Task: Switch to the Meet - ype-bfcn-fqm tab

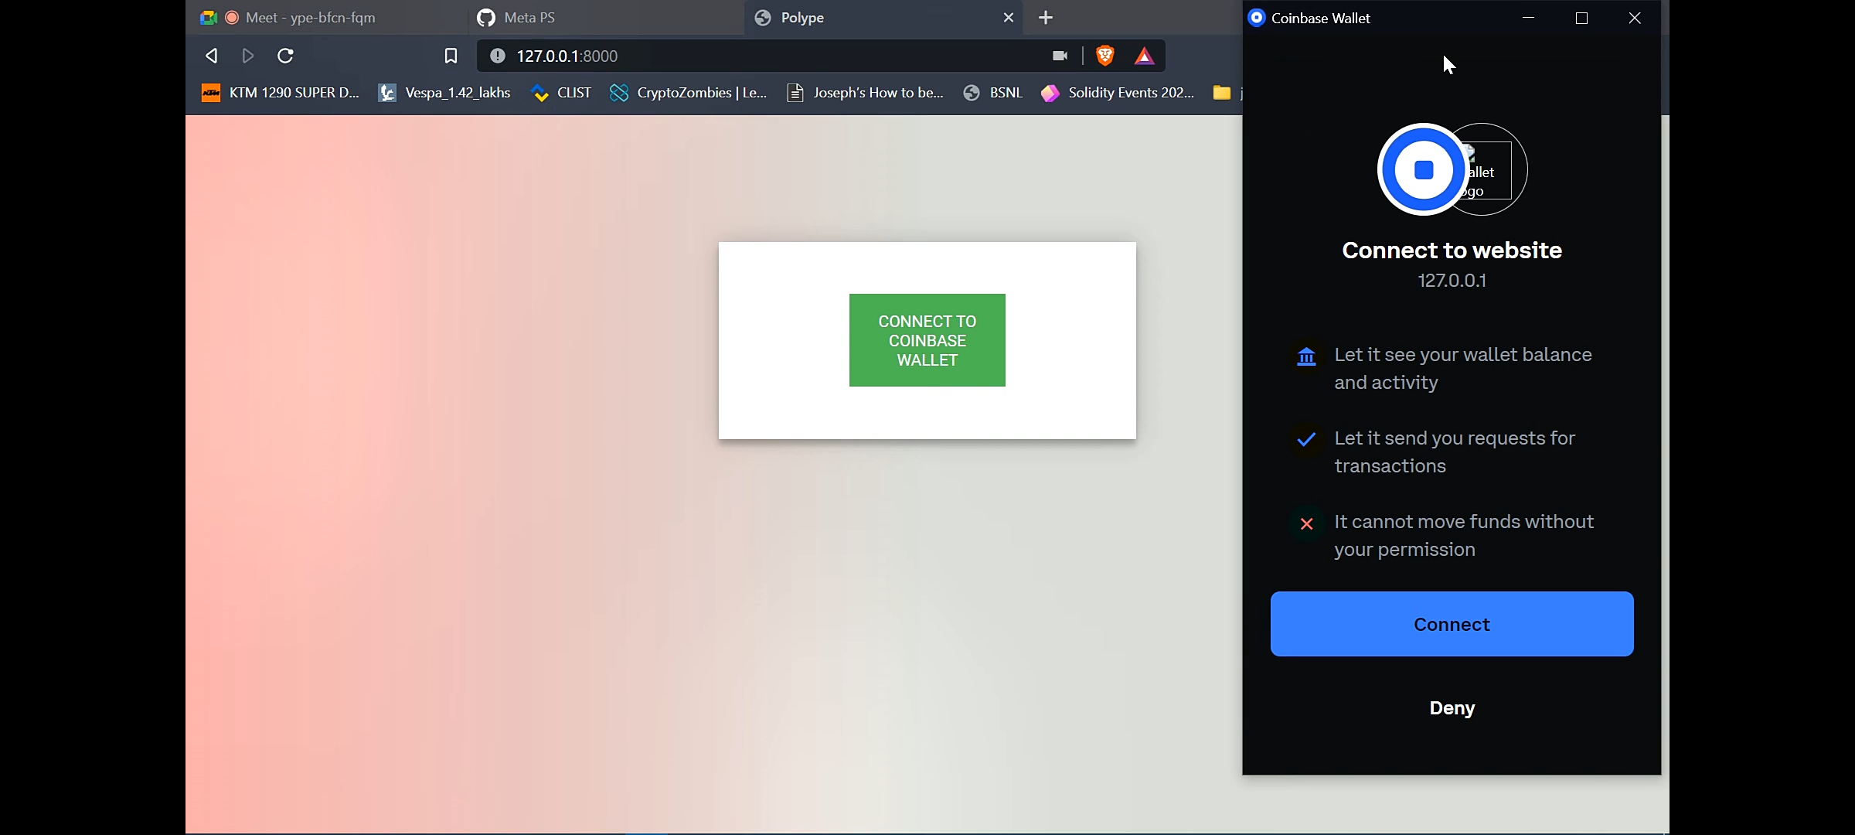Action: pos(325,17)
